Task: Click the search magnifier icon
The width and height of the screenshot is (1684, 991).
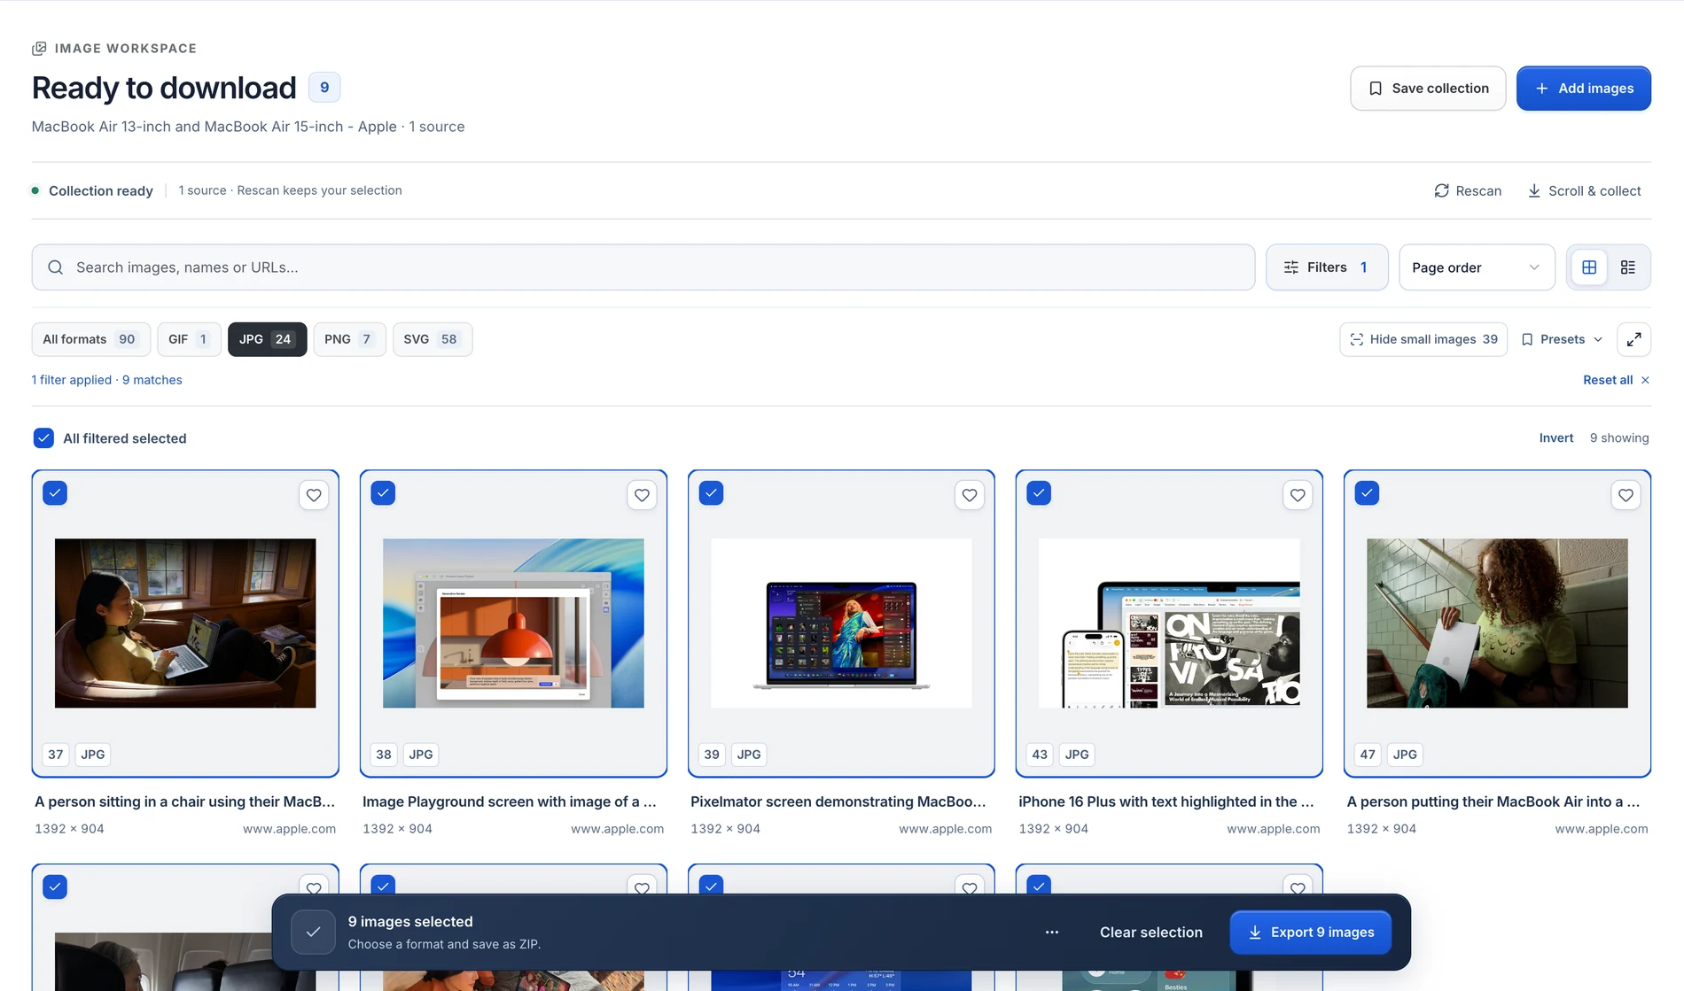Action: (x=55, y=267)
